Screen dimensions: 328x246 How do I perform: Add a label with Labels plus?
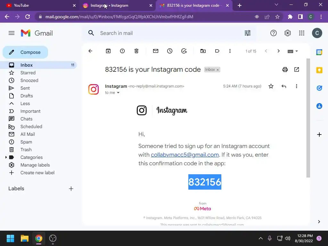pyautogui.click(x=71, y=189)
